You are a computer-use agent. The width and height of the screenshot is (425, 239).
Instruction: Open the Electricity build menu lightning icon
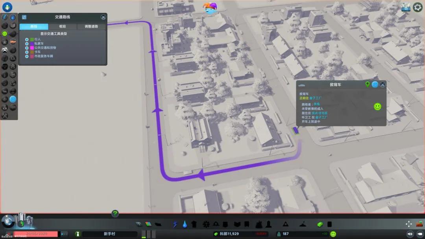pyautogui.click(x=175, y=224)
